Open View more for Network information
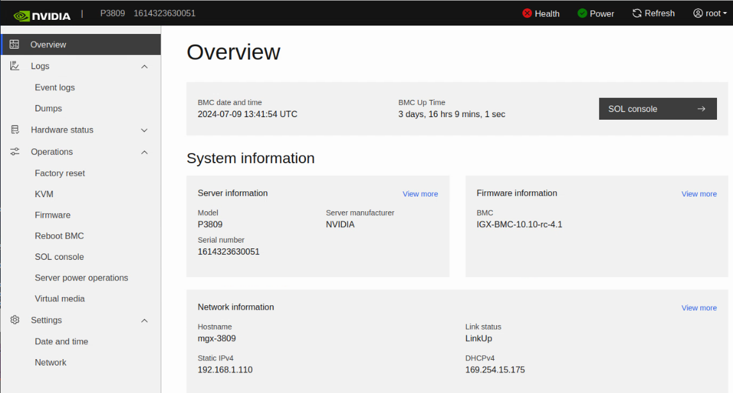 (698, 308)
